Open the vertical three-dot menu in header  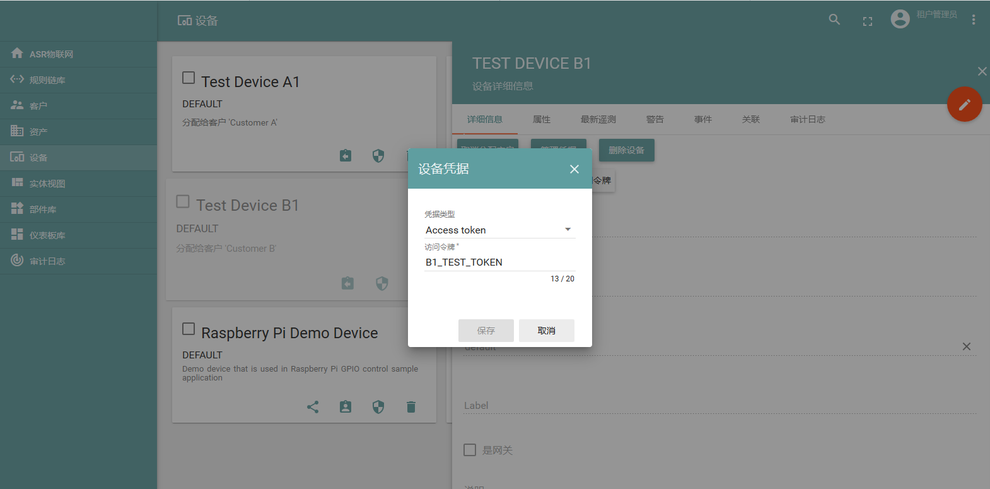click(x=974, y=20)
